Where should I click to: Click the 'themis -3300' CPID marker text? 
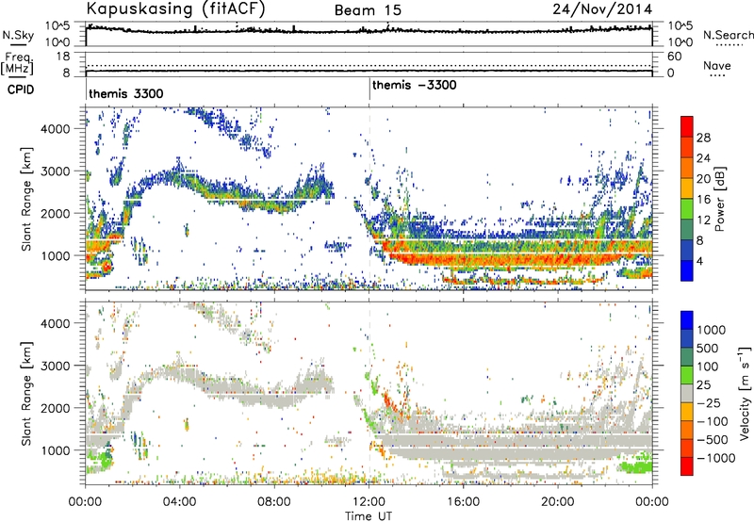click(x=415, y=85)
